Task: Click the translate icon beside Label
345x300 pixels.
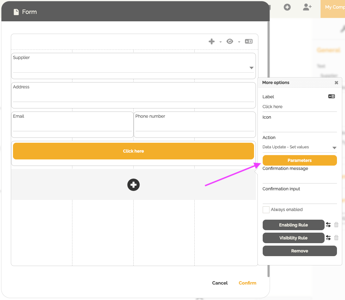Action: tap(331, 96)
